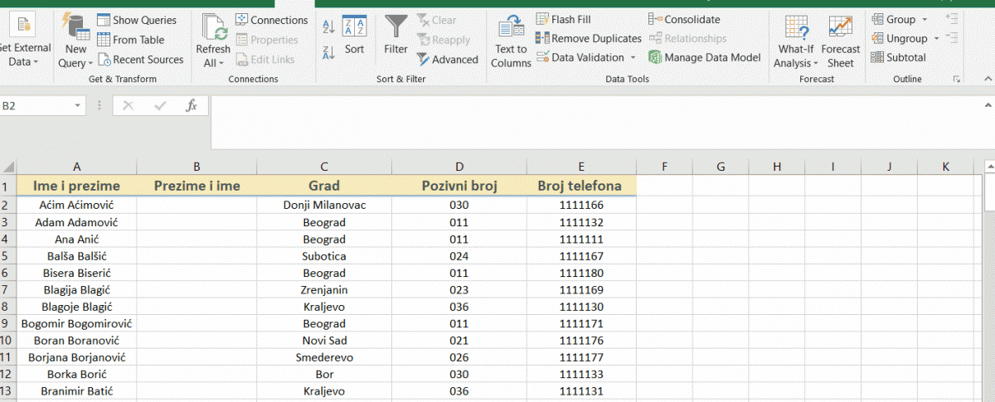The height and width of the screenshot is (402, 995).
Task: Select column C header
Action: click(324, 167)
